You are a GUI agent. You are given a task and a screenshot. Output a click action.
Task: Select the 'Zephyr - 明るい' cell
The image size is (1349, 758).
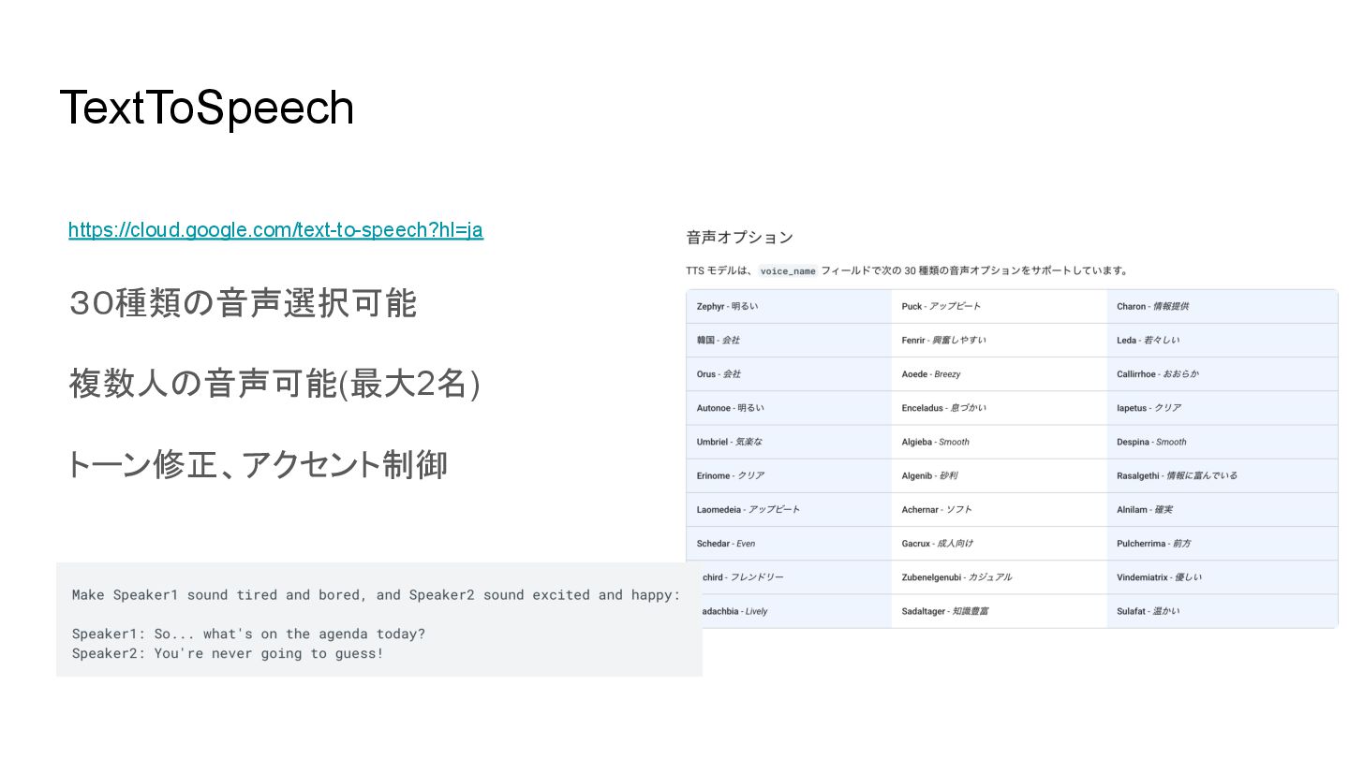tap(789, 306)
